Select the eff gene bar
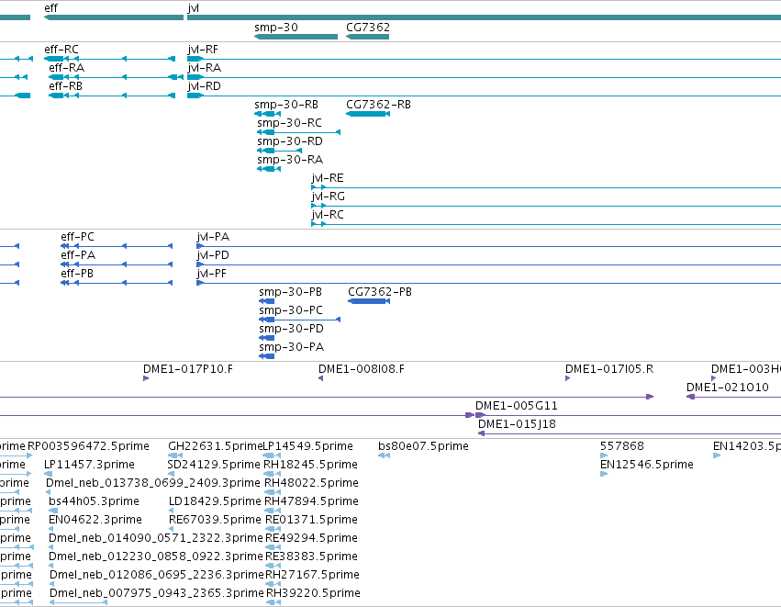Screen dimensions: 781x607 [114, 17]
